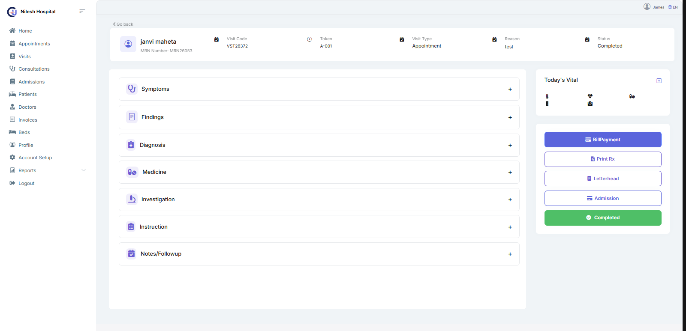Click the Status Completed value in header
The image size is (686, 331).
click(x=610, y=46)
